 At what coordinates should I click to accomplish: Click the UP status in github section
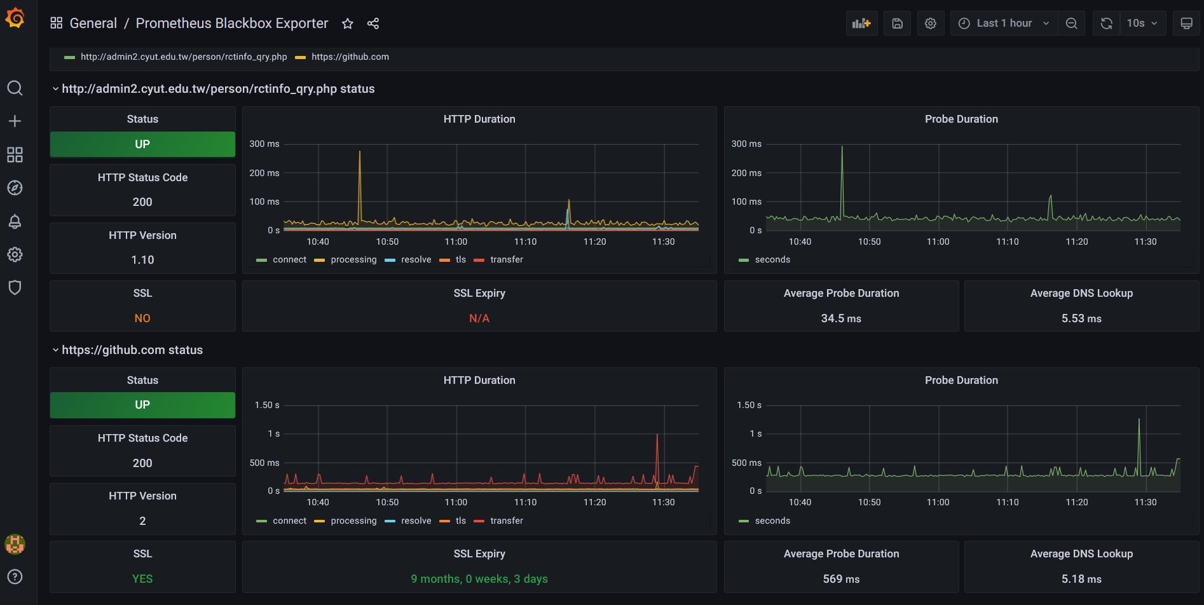(142, 405)
